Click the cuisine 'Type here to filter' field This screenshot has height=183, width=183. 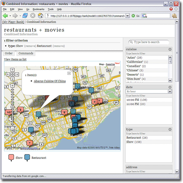point(149,53)
